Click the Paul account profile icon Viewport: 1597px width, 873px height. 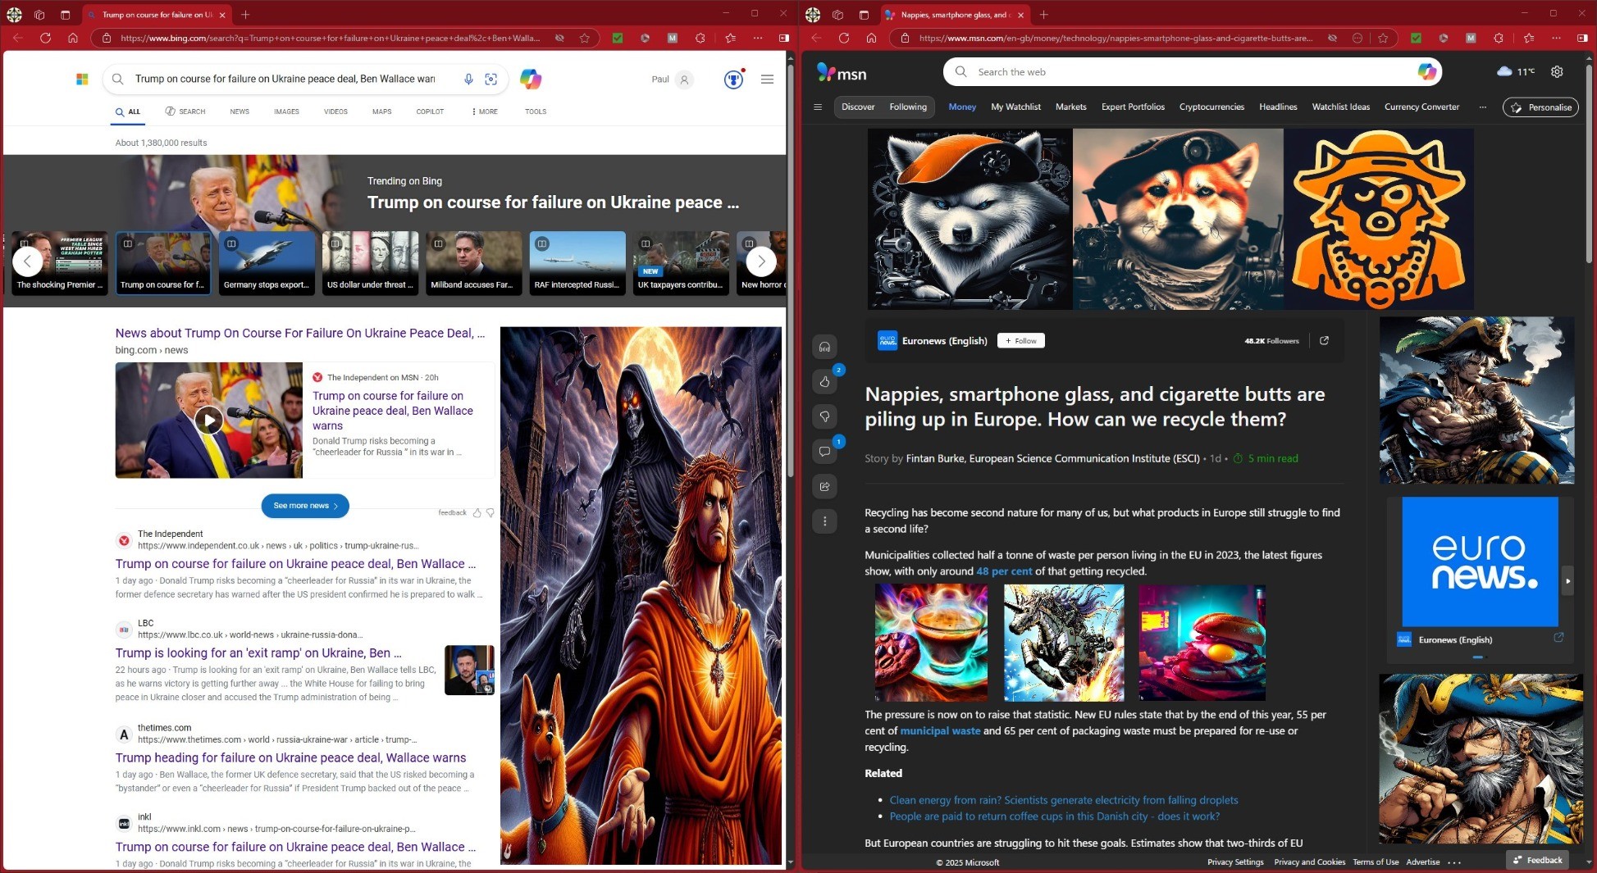(x=684, y=80)
